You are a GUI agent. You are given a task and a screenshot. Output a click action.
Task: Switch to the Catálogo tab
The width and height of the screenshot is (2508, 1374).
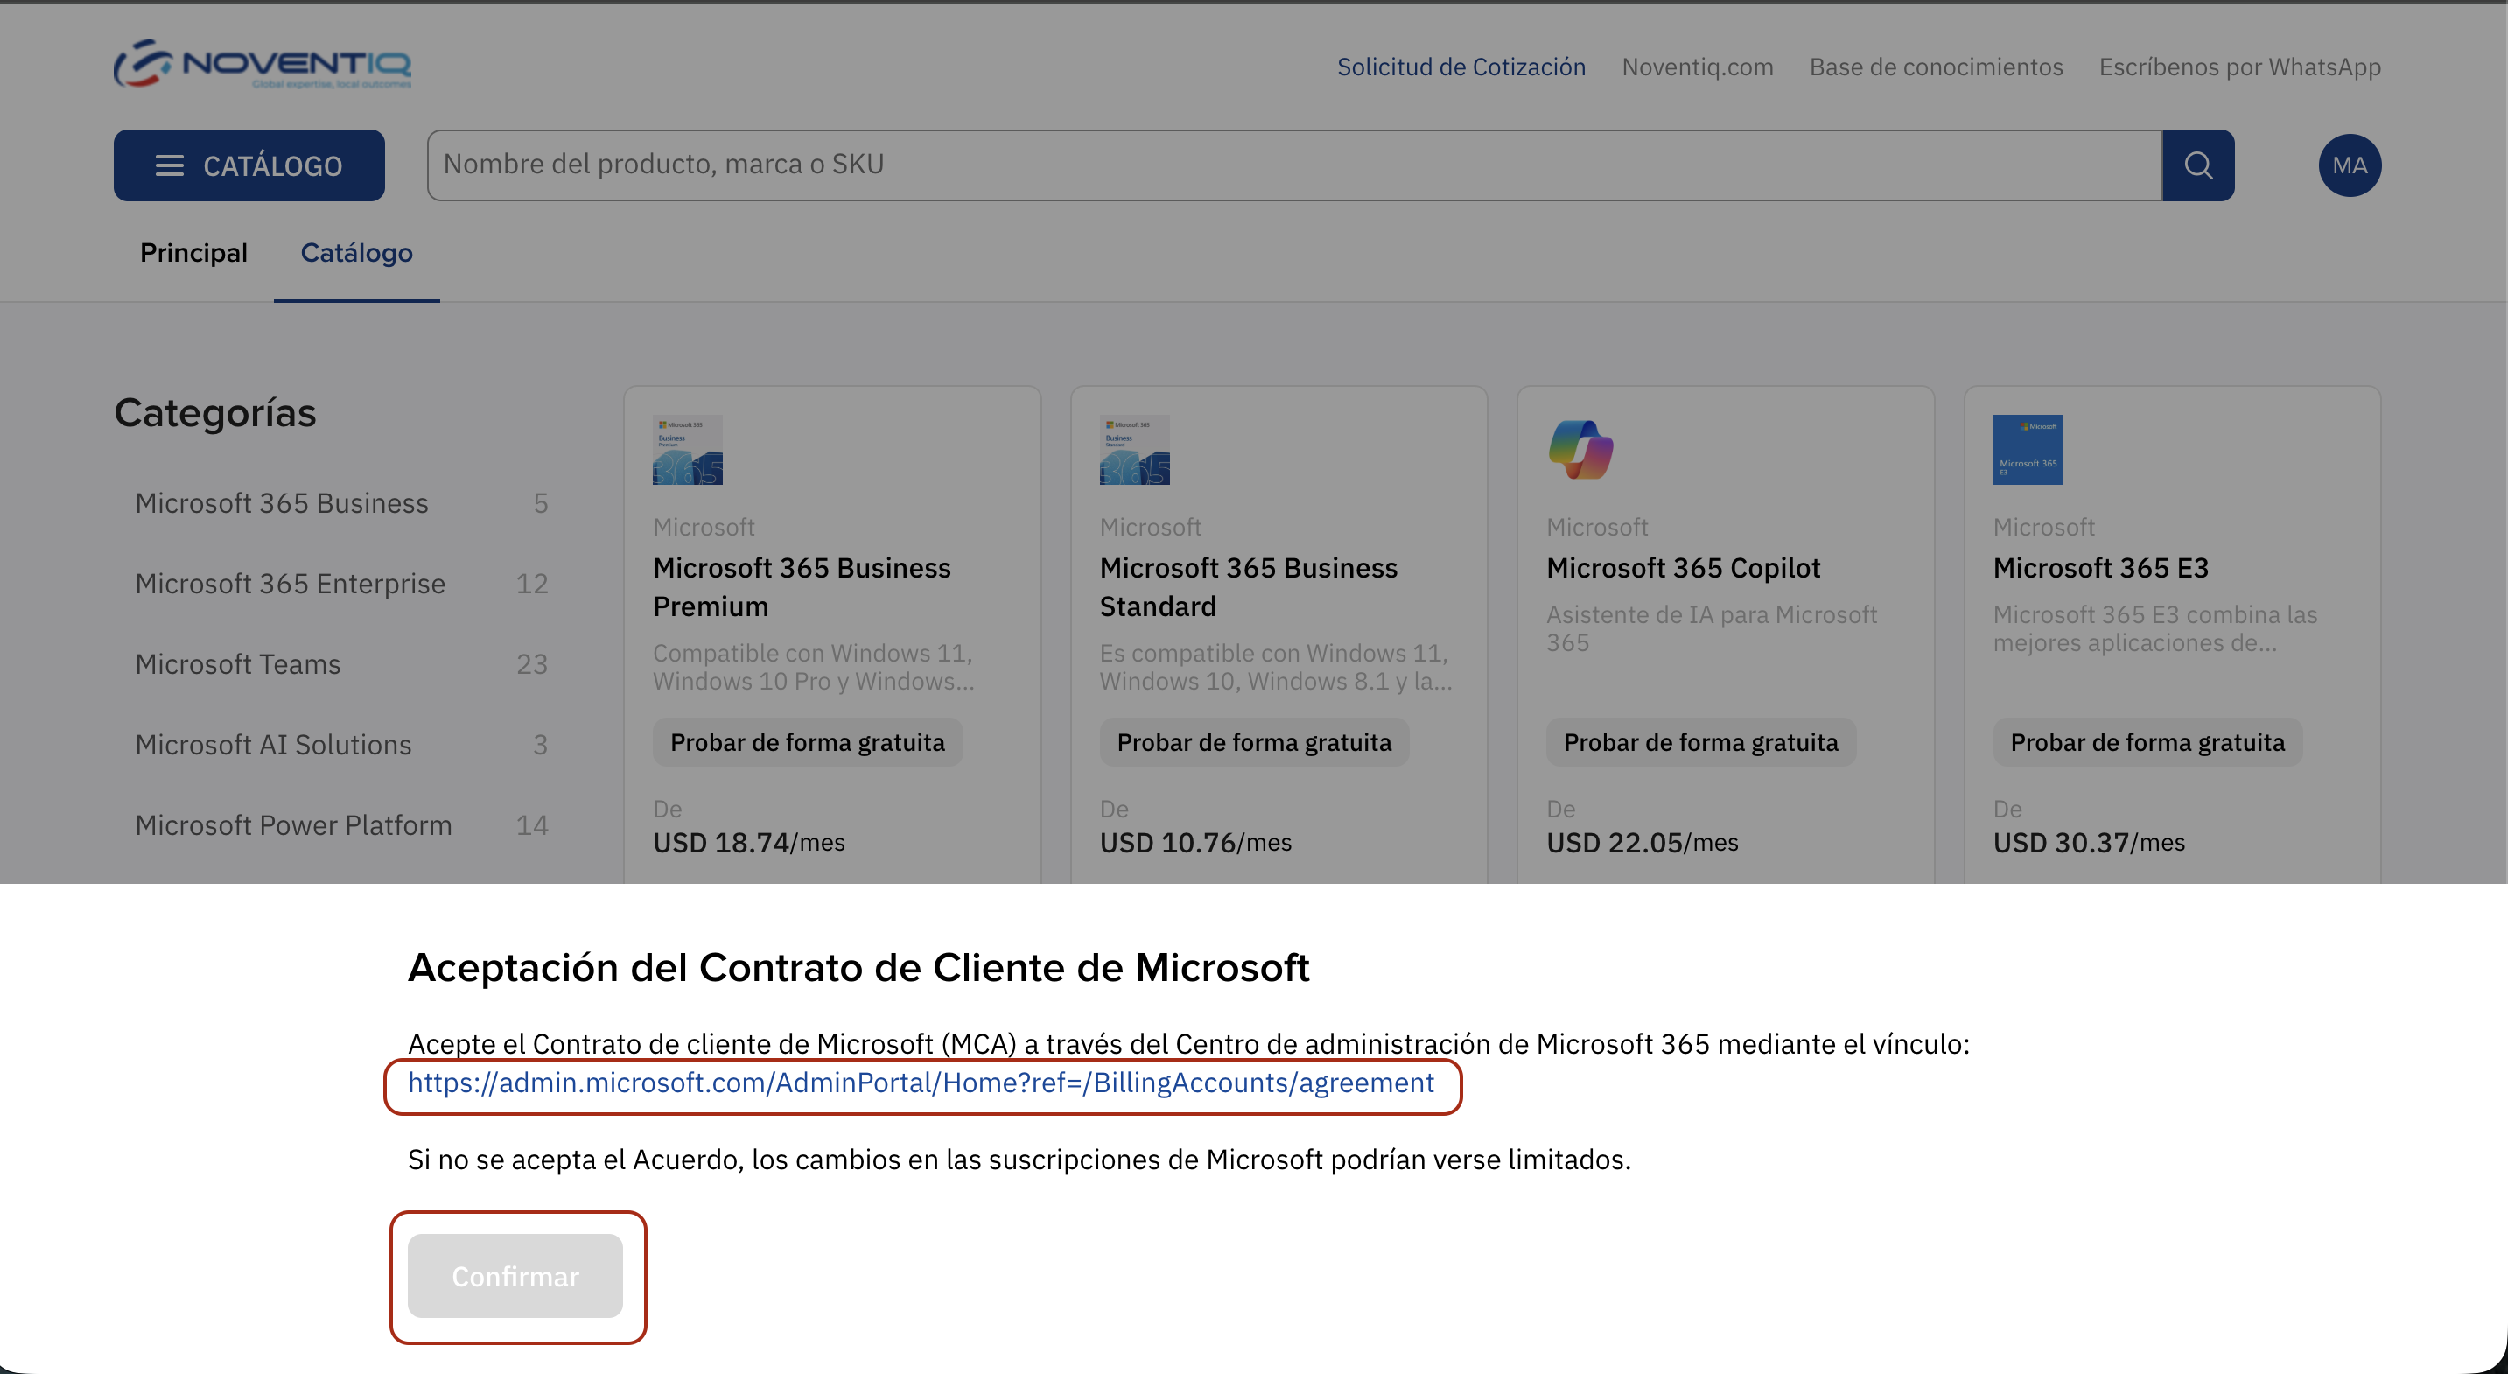point(356,253)
